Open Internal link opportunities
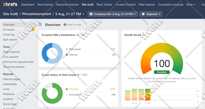 (x=18, y=62)
